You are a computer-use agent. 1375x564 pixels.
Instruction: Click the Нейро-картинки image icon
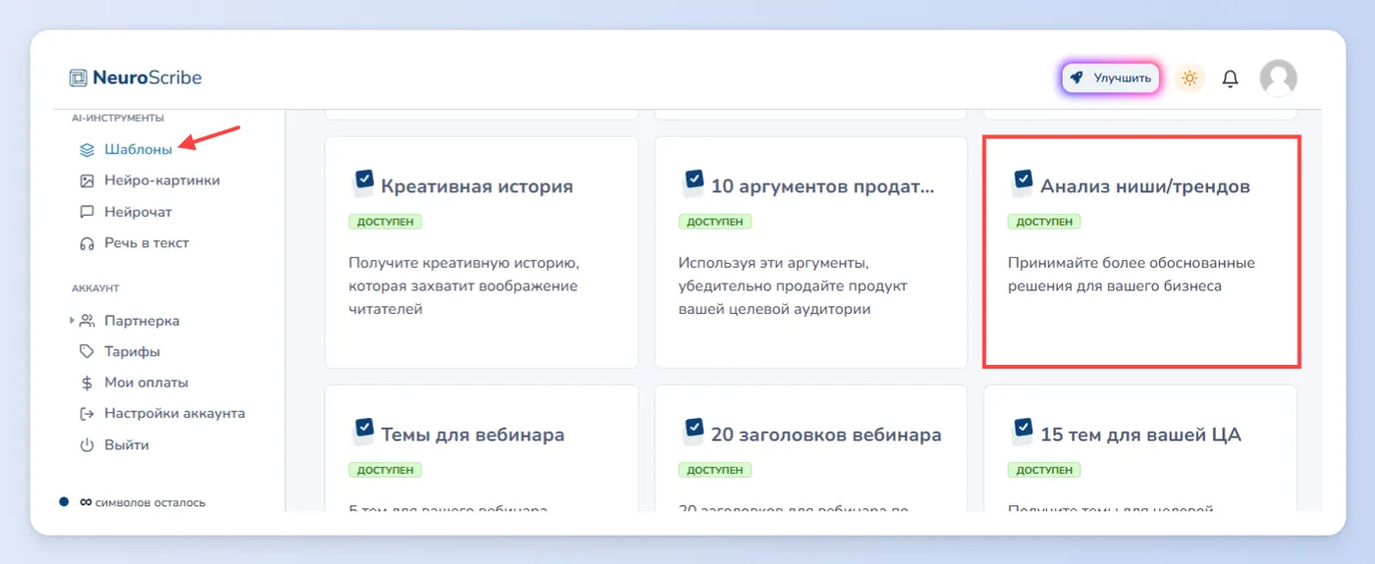(x=86, y=180)
